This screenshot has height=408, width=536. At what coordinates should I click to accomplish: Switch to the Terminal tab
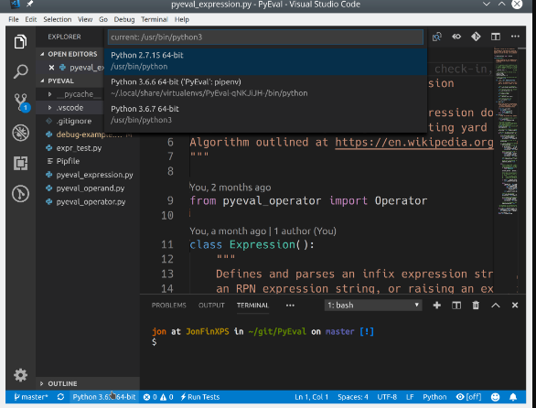coord(252,305)
